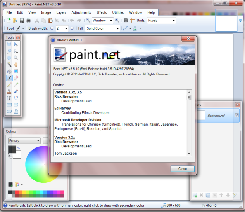
Task: Toggle the pixel grid toolbar icon
Action: pyautogui.click(x=126, y=20)
